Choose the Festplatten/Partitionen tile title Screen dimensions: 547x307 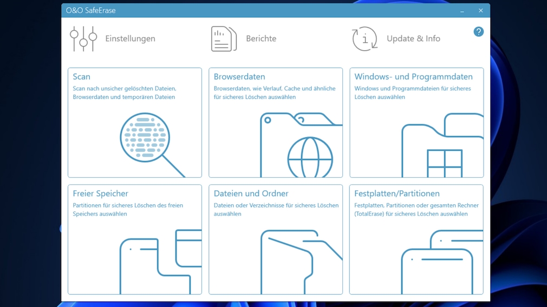pyautogui.click(x=396, y=193)
